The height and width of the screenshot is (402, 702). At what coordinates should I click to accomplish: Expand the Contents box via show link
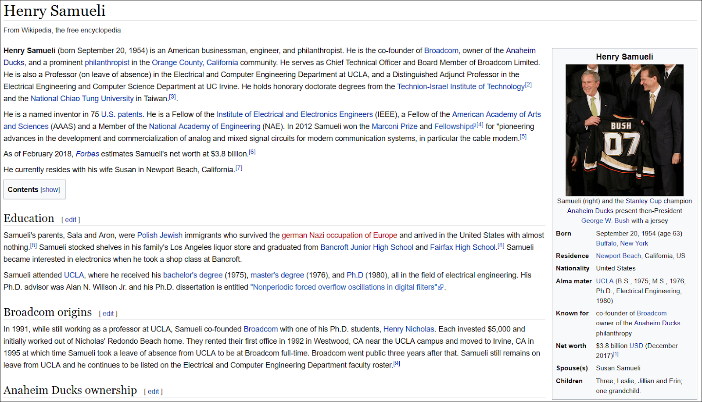coord(50,190)
